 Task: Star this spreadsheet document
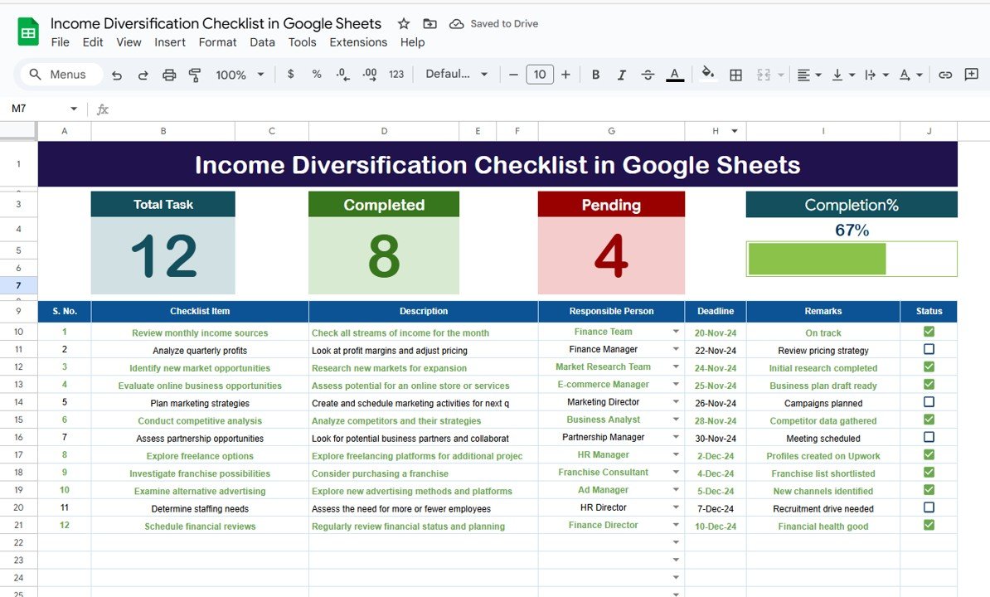(x=404, y=24)
